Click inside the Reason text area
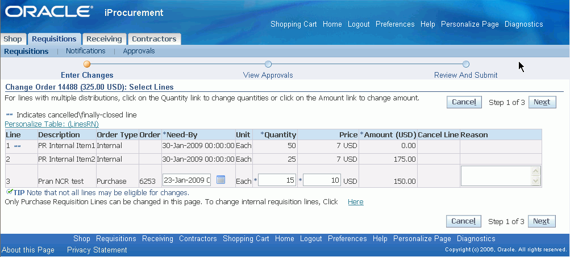The image size is (570, 257). coord(497,176)
